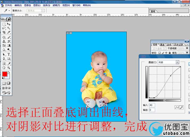The width and height of the screenshot is (190, 137).
Task: Open the Layers palette options menu arrow
Action: click(x=188, y=44)
